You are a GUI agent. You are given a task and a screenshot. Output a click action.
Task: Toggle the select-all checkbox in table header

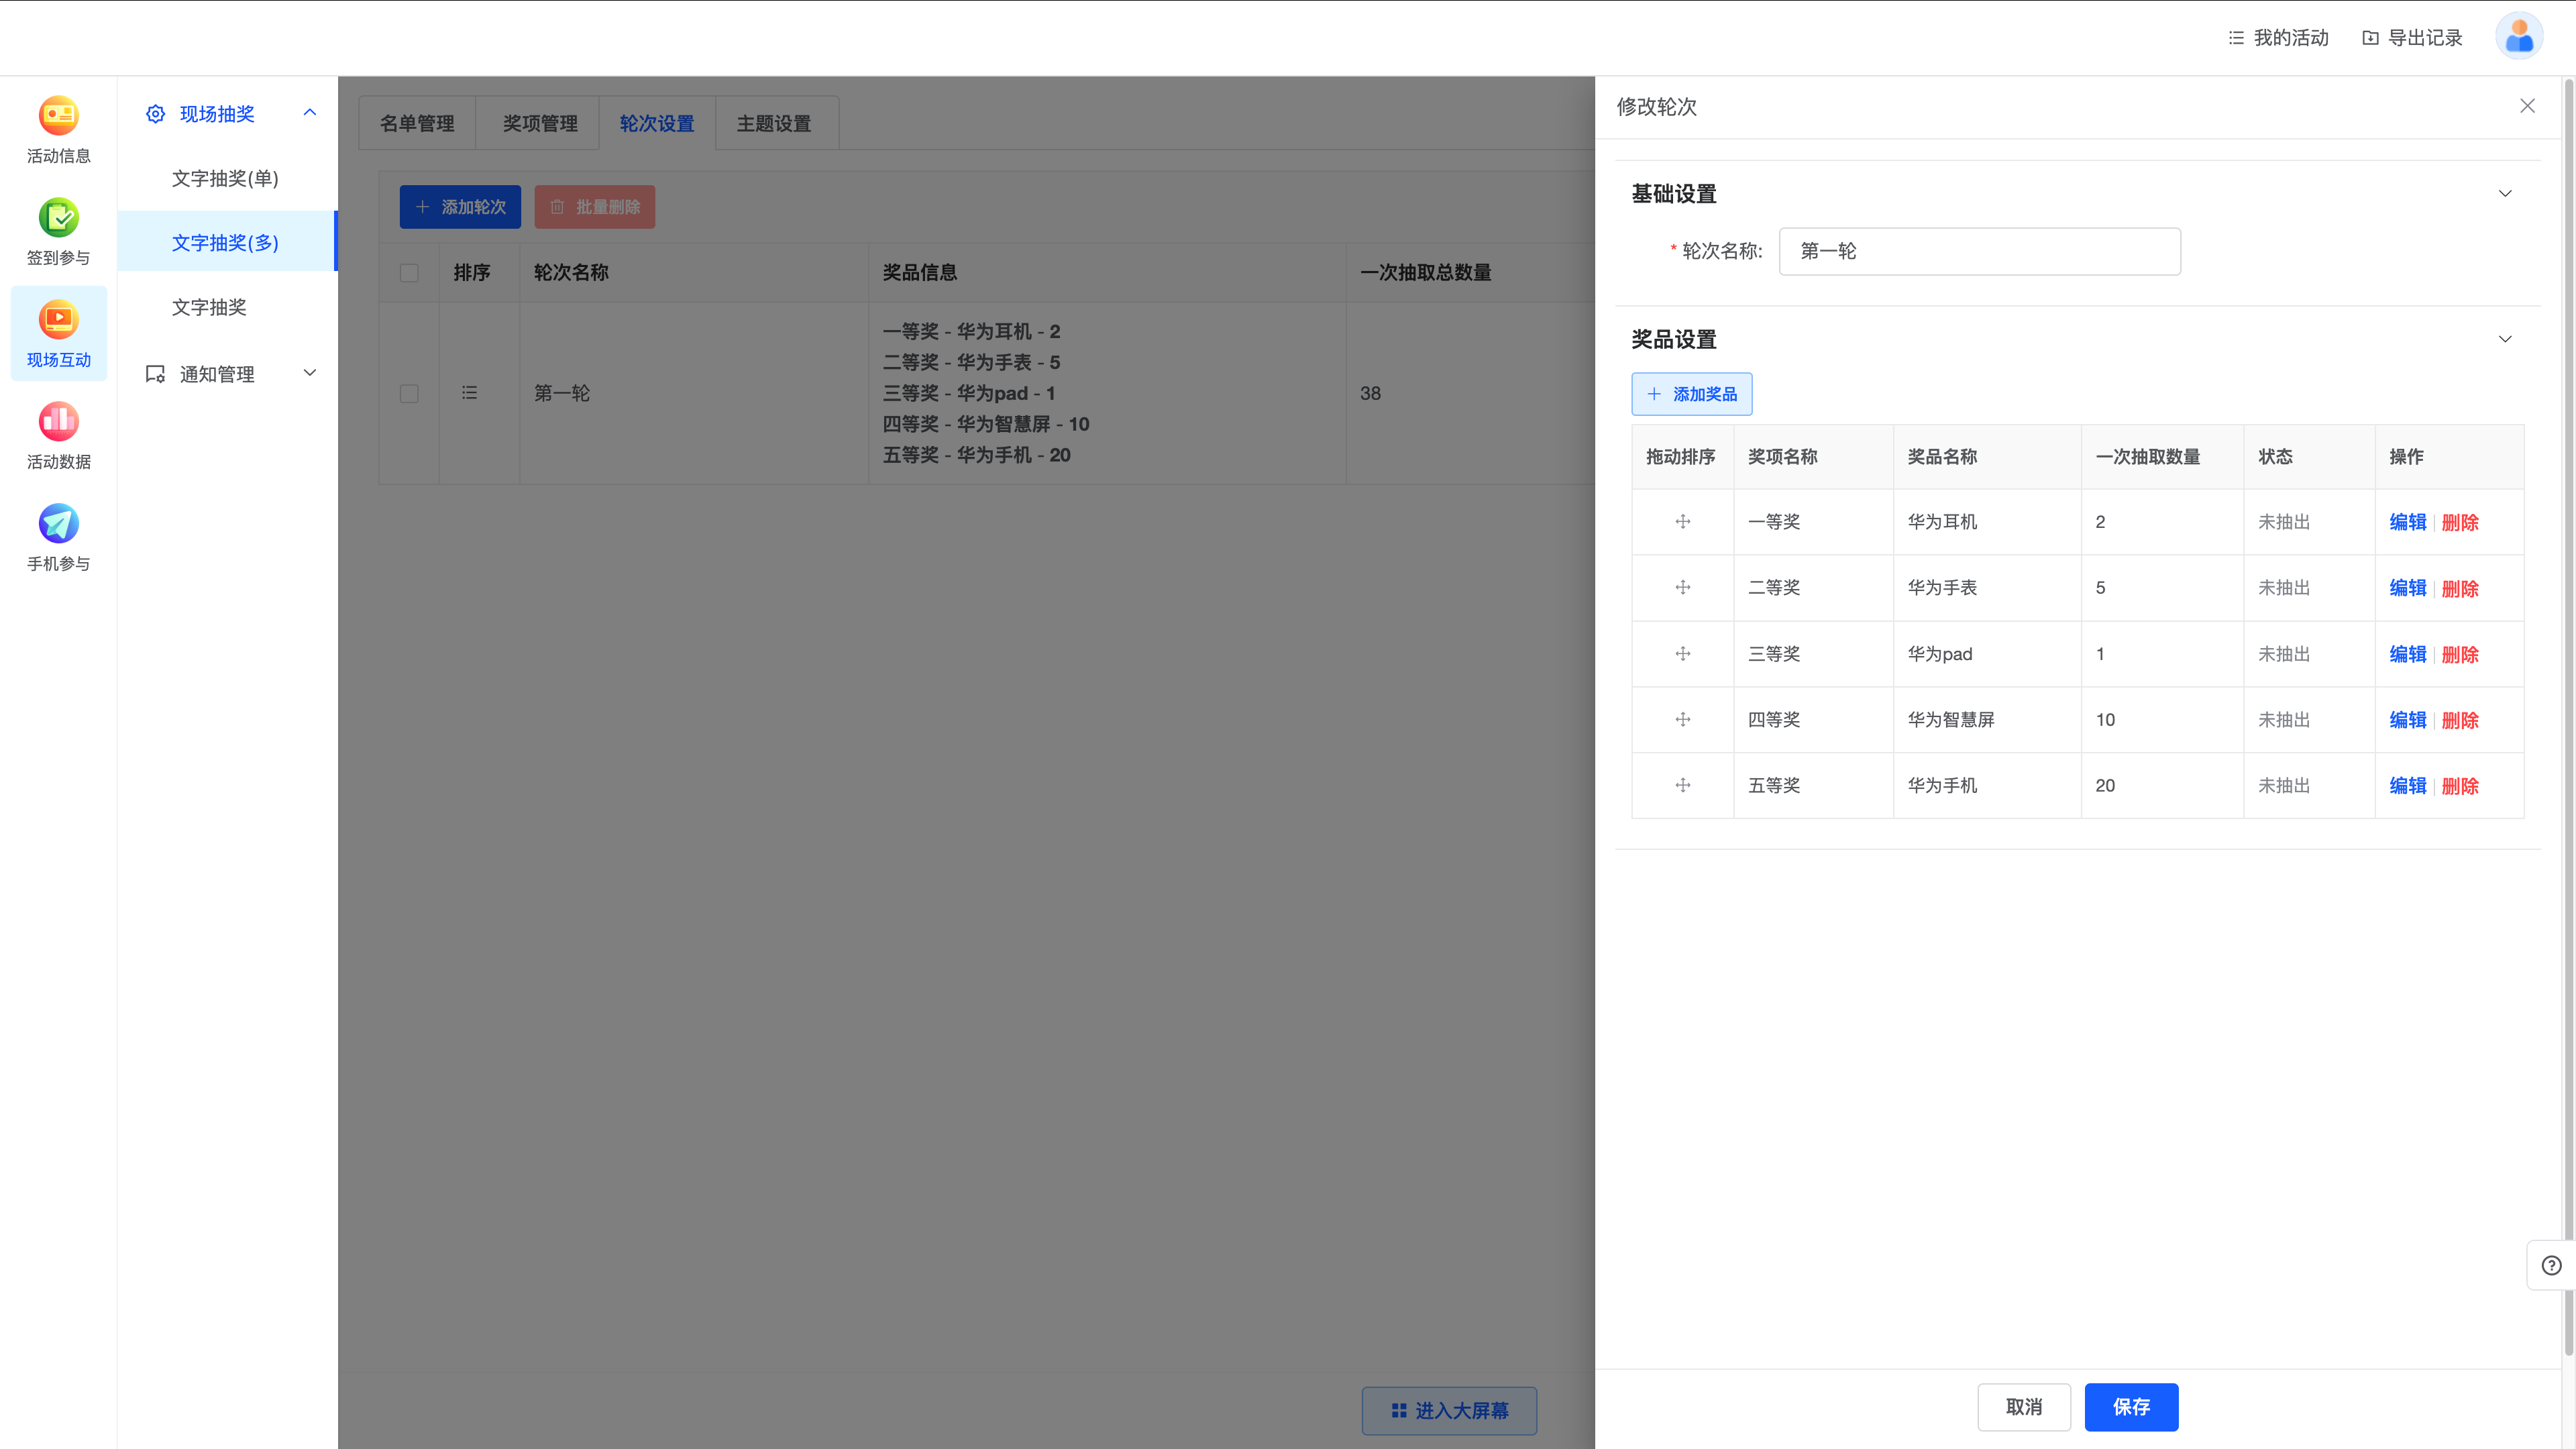coord(409,273)
